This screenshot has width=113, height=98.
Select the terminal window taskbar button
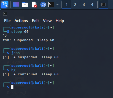103,5
